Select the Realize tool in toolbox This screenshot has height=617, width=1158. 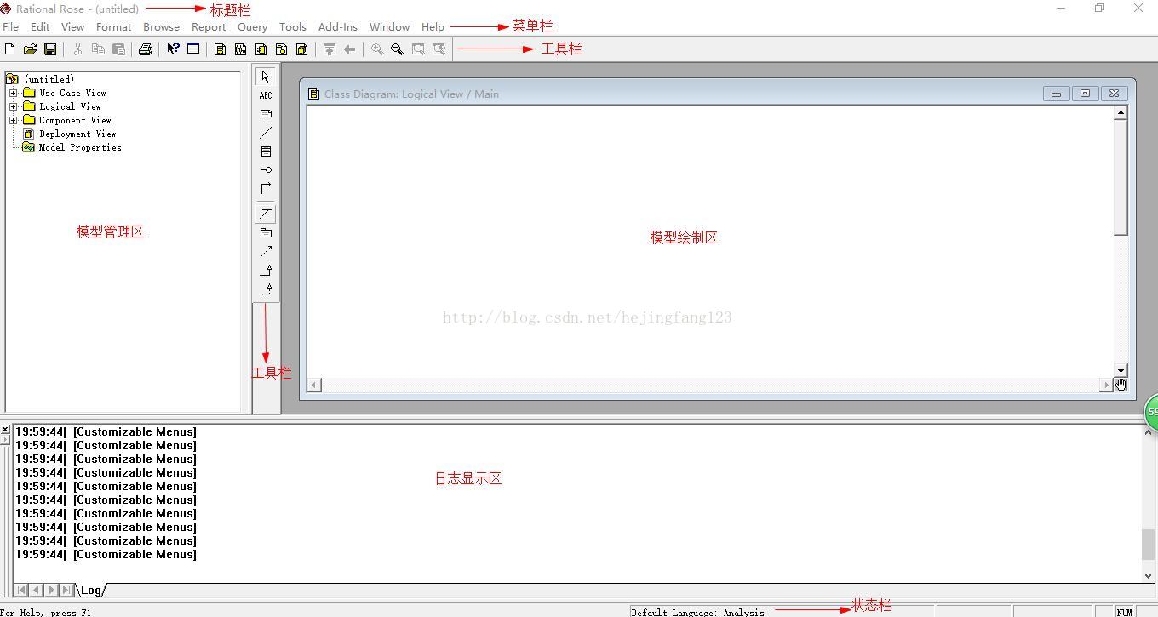(x=266, y=289)
